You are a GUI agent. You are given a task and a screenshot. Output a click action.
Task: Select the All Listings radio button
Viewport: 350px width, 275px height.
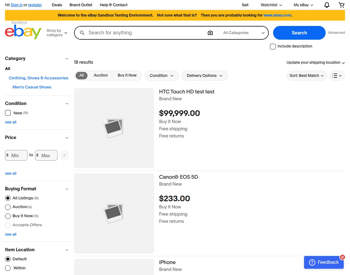tap(8, 198)
